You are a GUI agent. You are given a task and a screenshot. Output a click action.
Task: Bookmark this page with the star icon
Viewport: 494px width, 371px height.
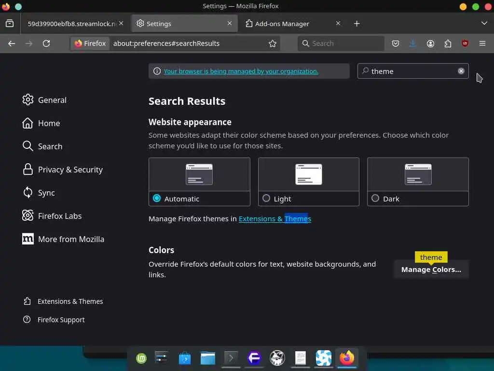pyautogui.click(x=273, y=43)
